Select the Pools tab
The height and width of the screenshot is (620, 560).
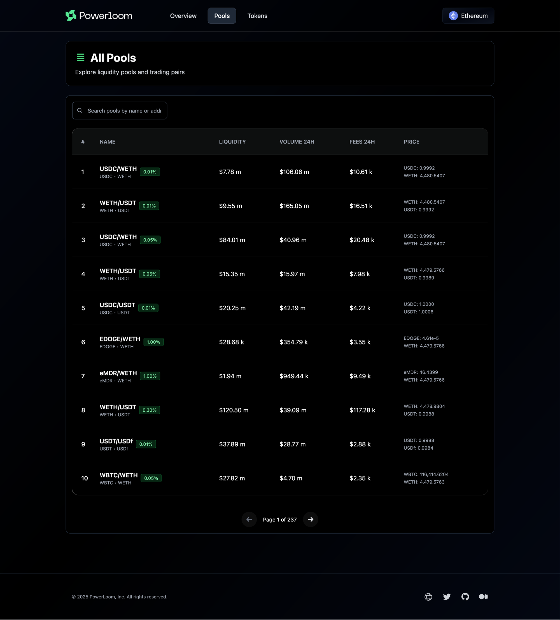pyautogui.click(x=221, y=16)
